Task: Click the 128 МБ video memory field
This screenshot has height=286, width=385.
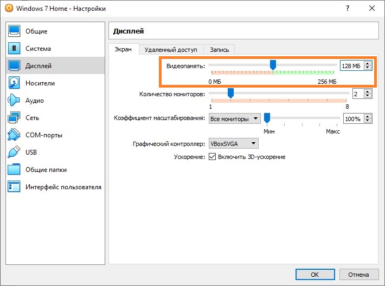Action: pyautogui.click(x=351, y=66)
